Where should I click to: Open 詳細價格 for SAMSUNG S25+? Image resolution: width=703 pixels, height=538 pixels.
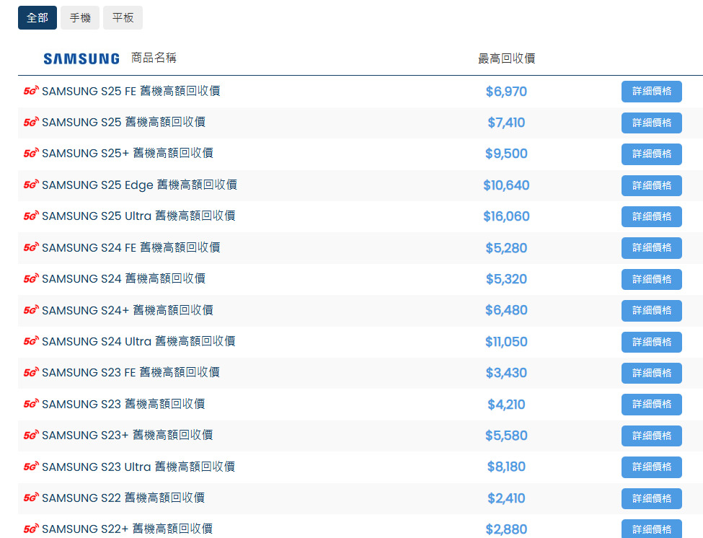(651, 154)
